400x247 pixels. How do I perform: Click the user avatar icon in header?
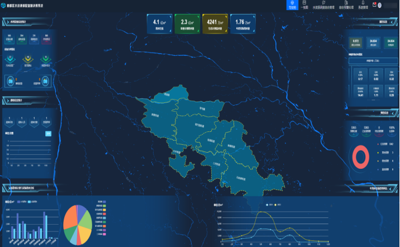tap(380, 5)
